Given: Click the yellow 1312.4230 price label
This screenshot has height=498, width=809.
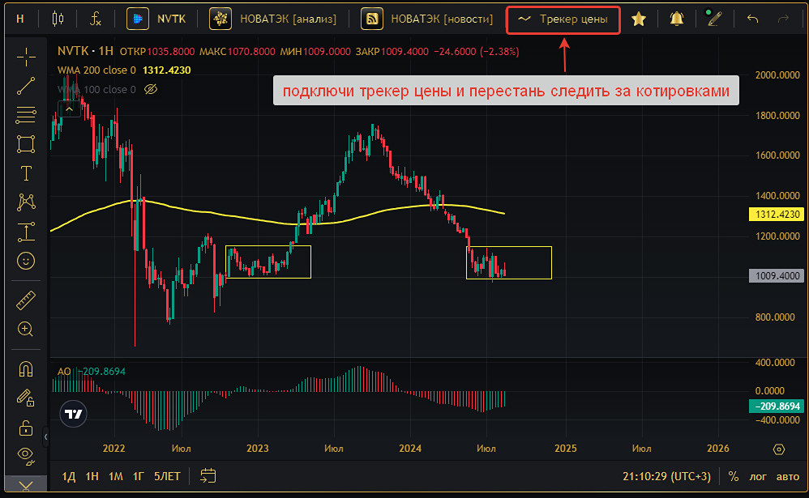Looking at the screenshot, I should [x=777, y=215].
